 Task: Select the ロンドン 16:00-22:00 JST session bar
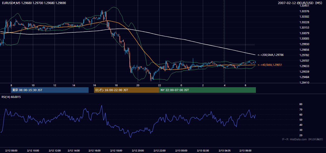click(x=127, y=90)
